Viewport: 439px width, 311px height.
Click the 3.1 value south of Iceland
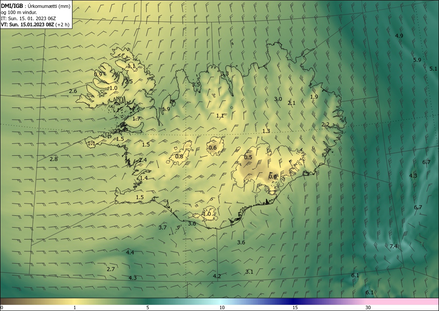point(249,272)
